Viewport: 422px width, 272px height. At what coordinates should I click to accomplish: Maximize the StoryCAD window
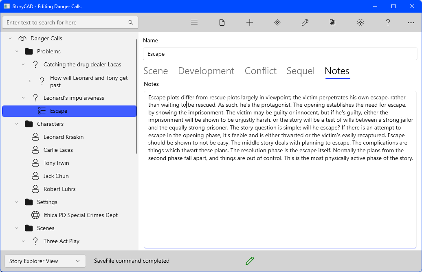(x=393, y=6)
